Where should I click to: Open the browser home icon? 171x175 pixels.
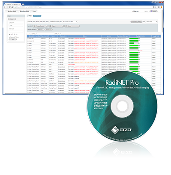[x=12, y=7]
